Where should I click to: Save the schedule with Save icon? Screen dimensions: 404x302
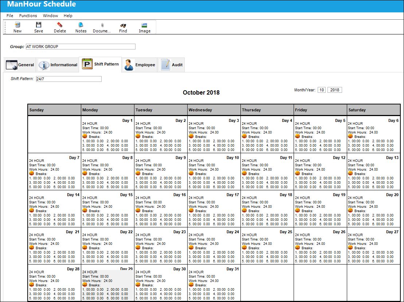pyautogui.click(x=38, y=25)
